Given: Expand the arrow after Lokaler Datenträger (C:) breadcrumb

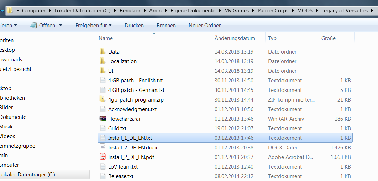Looking at the screenshot, I should [x=115, y=11].
